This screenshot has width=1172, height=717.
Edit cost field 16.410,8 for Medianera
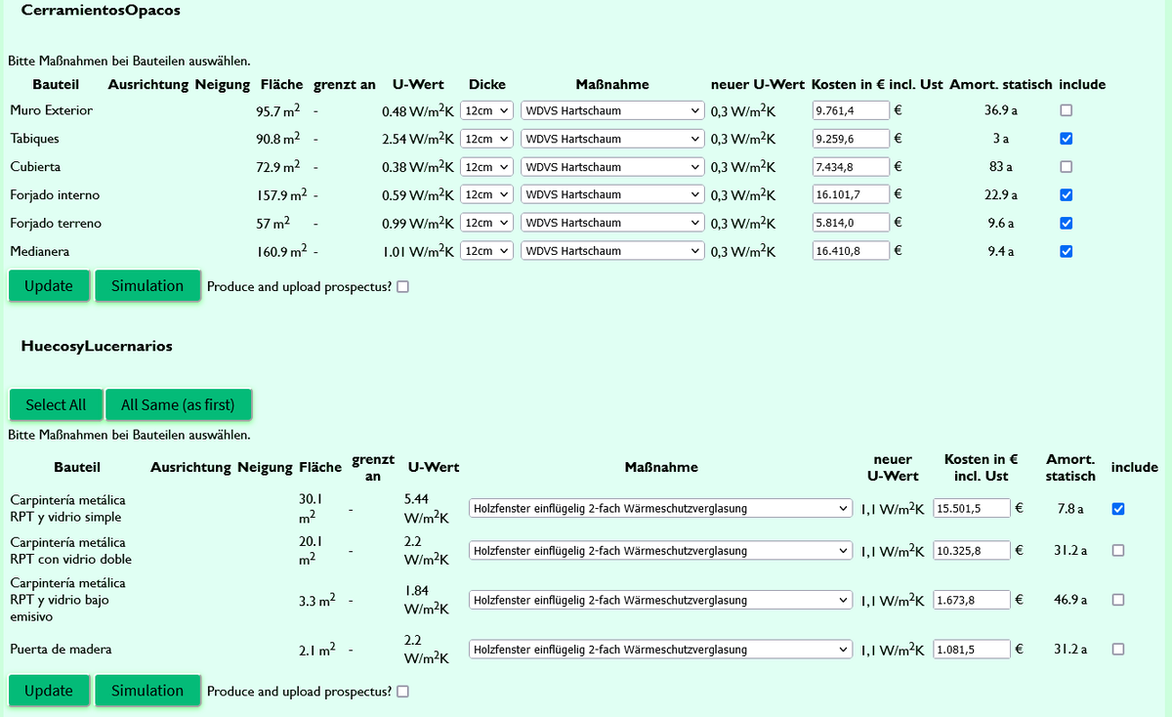pyautogui.click(x=851, y=251)
